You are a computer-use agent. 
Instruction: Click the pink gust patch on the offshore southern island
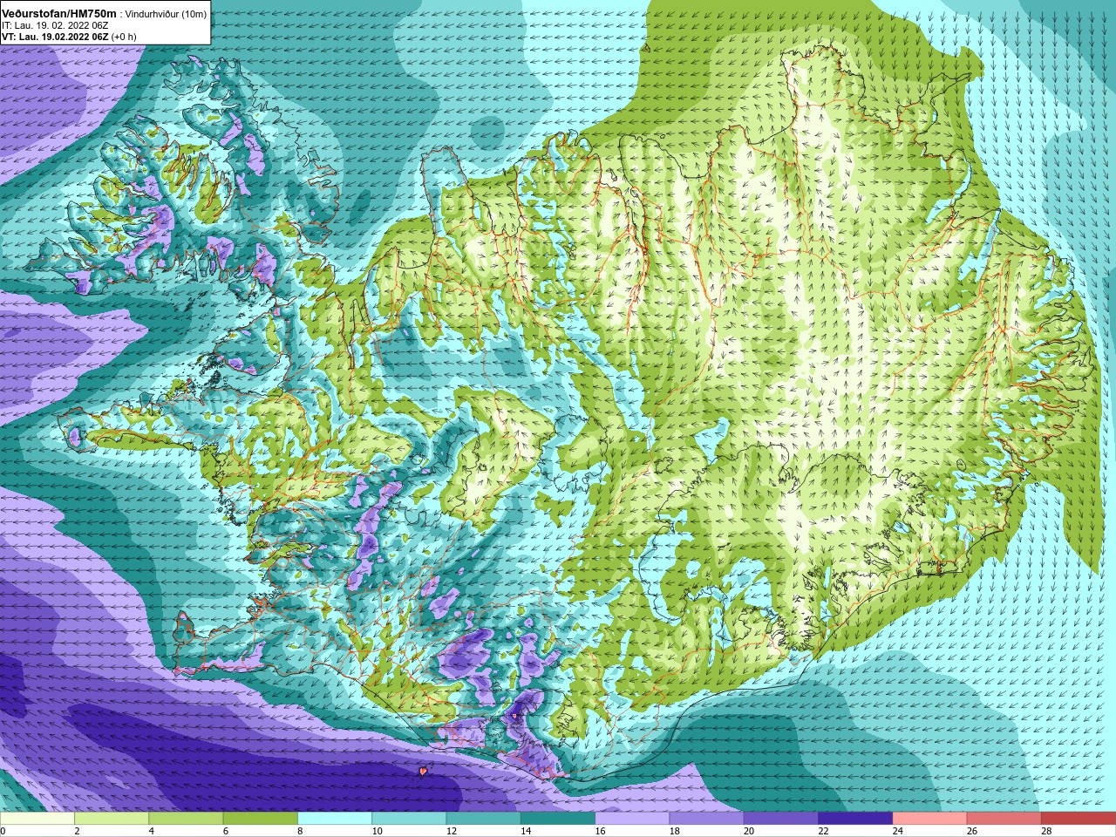point(423,771)
